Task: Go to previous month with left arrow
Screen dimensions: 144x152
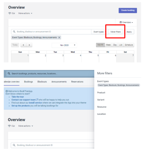Action: tap(23, 45)
